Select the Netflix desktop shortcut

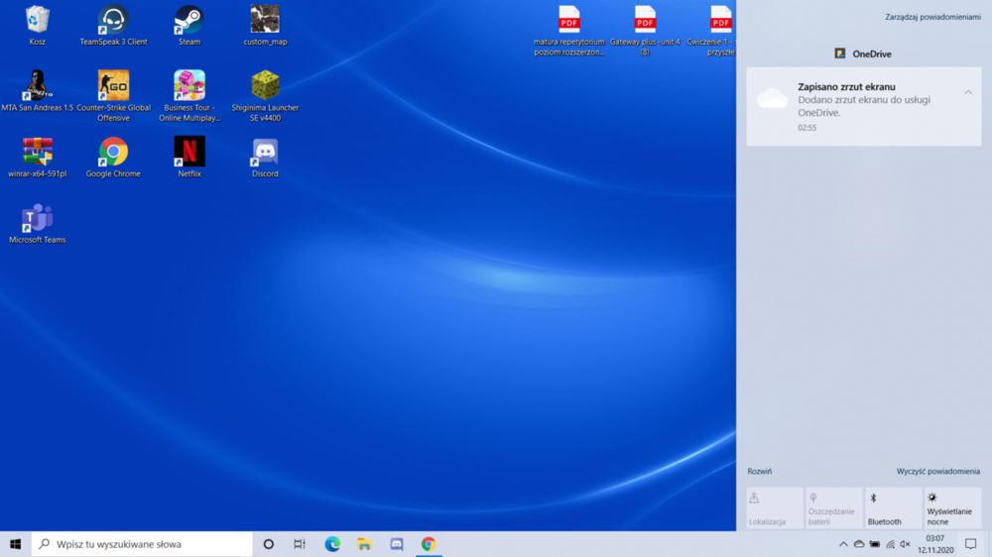coord(189,158)
